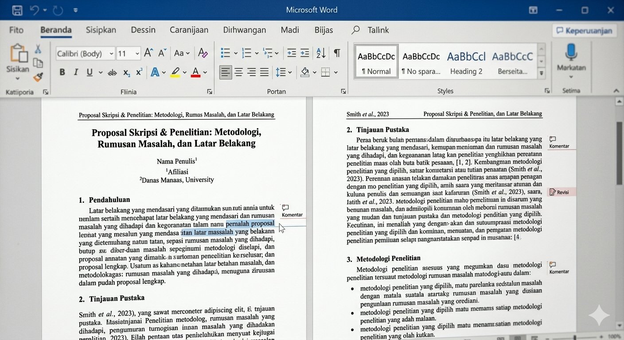
Task: Switch to the Sisipkan tab
Action: pyautogui.click(x=101, y=30)
